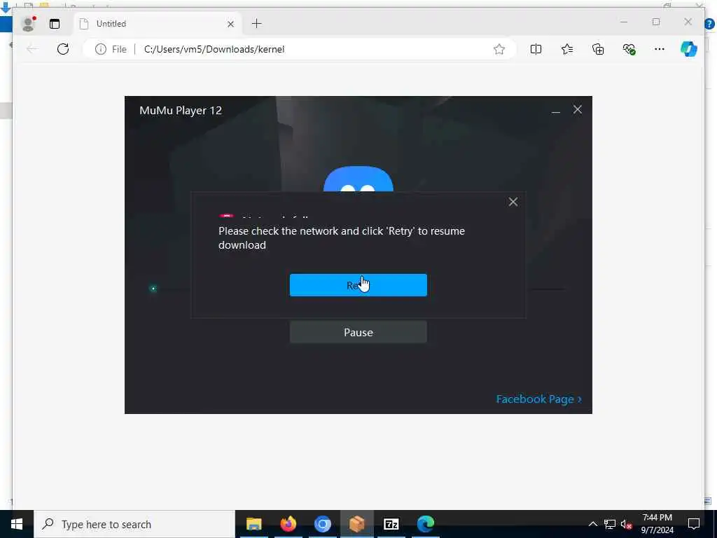Launch Chrome from the taskbar

[x=322, y=524]
